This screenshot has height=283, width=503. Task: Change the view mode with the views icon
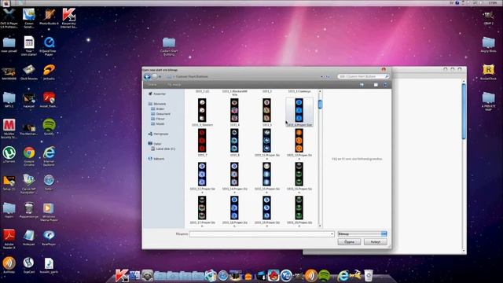[x=362, y=85]
